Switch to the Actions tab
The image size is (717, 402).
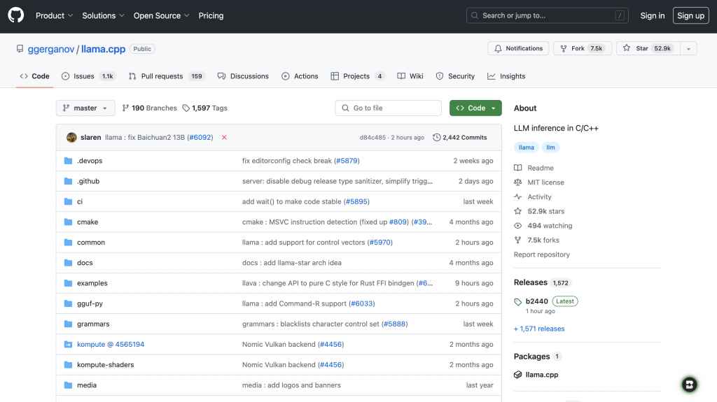tap(300, 76)
